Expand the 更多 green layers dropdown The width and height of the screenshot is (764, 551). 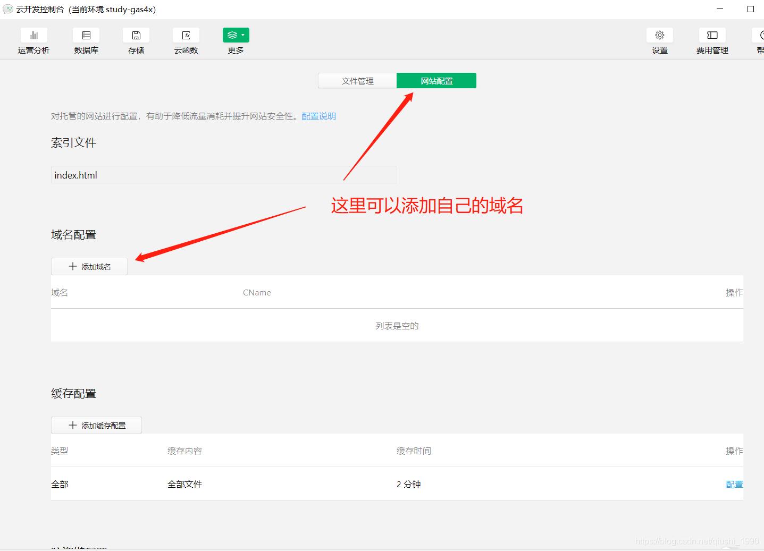[x=236, y=35]
